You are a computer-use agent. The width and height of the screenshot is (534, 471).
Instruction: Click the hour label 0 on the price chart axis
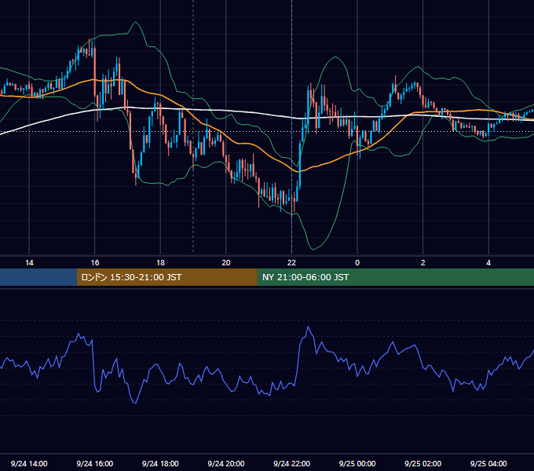357,263
